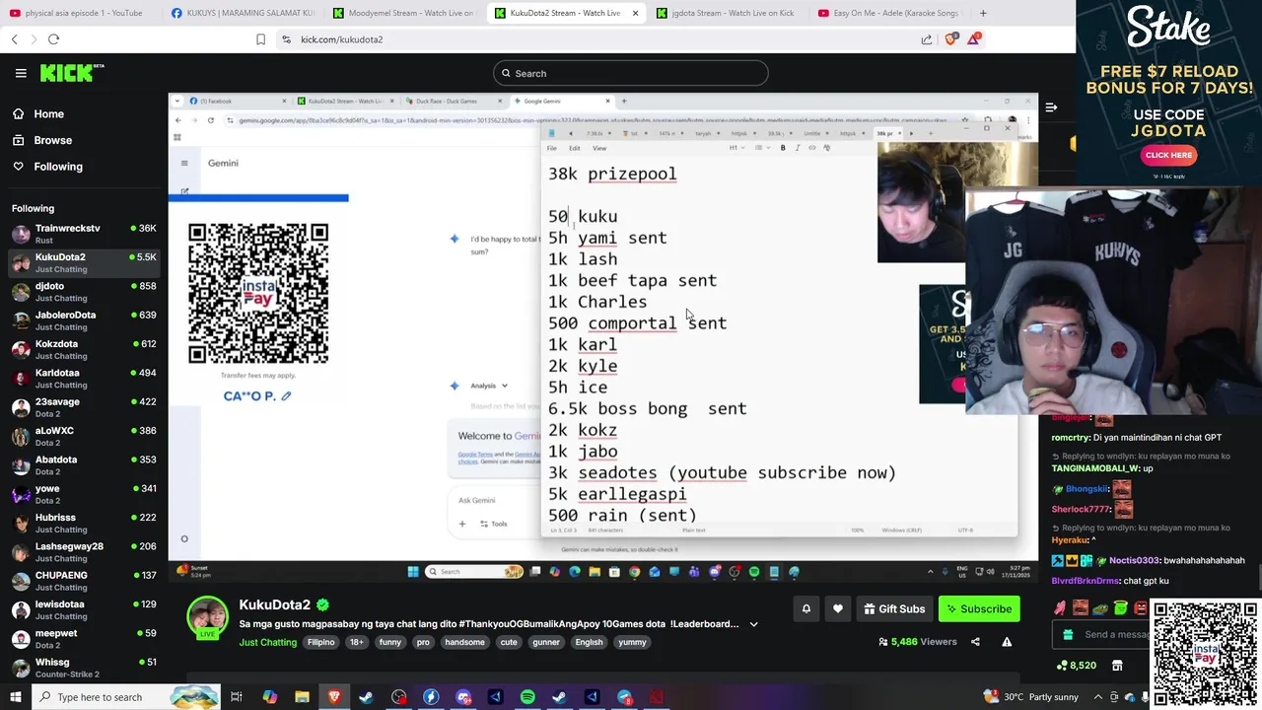Click the Gift Subs button
The width and height of the screenshot is (1262, 710).
click(x=892, y=609)
